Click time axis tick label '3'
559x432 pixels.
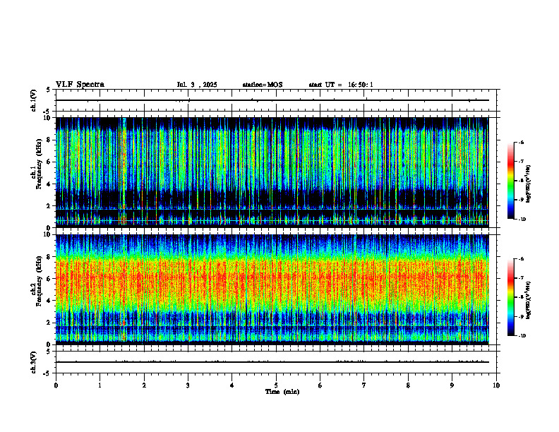tap(188, 385)
